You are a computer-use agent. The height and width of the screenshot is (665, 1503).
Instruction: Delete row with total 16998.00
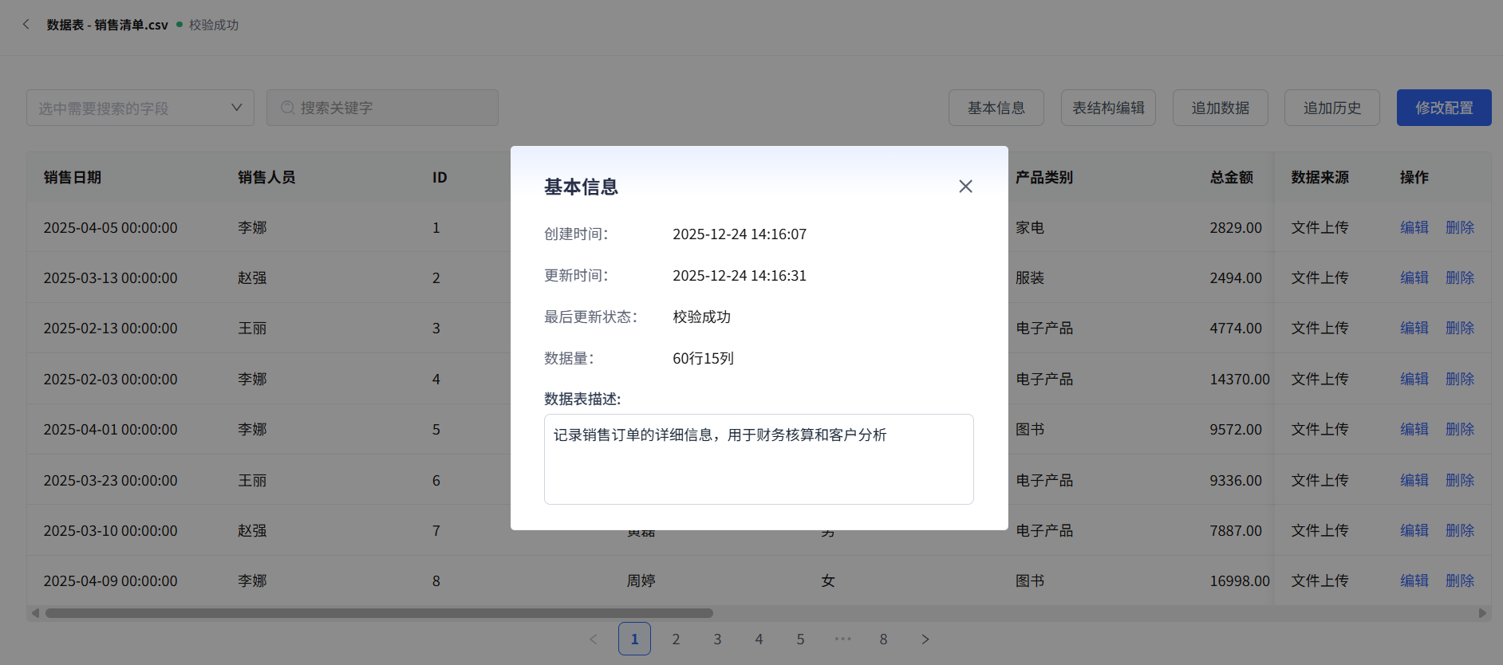[1460, 580]
